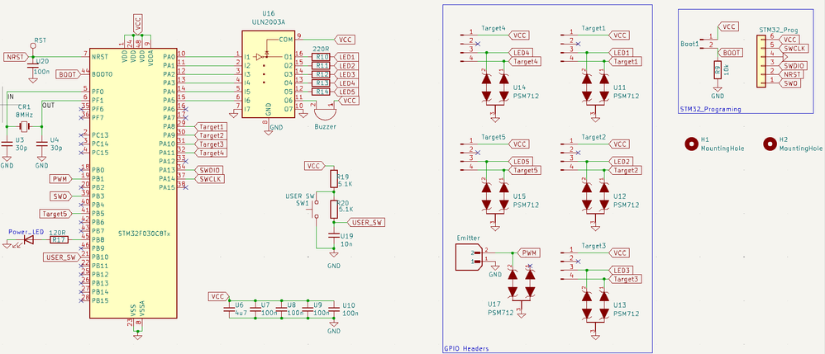Select the U11 PSM712 diode pair
The image size is (825, 354).
pyautogui.click(x=595, y=88)
